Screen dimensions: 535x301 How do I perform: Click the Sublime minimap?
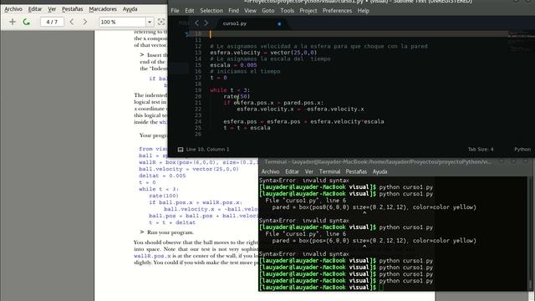521,42
